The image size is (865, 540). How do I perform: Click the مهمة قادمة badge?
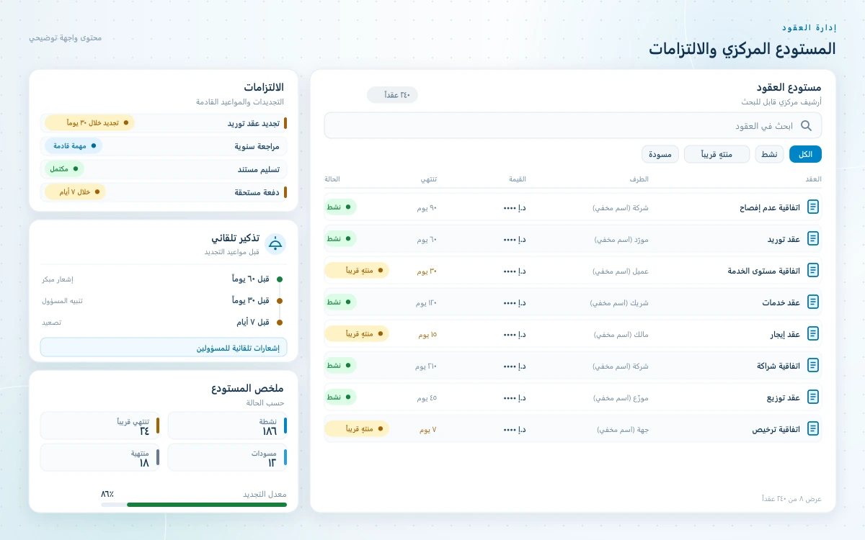pos(74,145)
